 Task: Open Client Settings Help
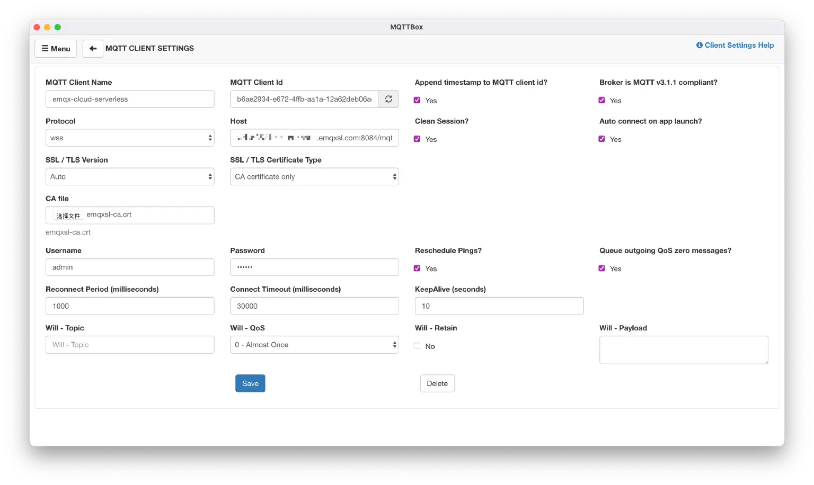coord(739,45)
